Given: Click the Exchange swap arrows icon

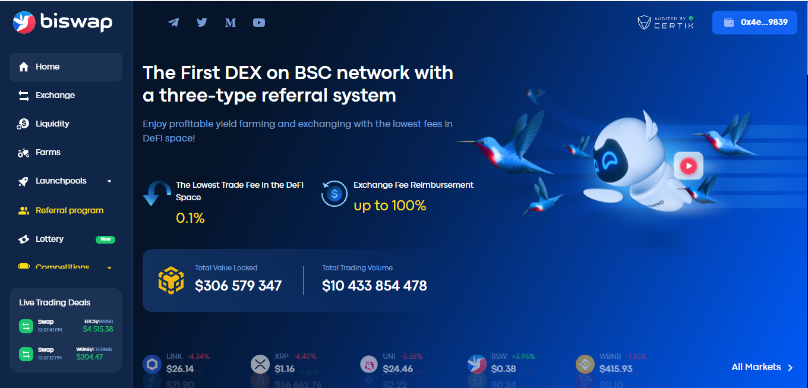Looking at the screenshot, I should click(x=24, y=96).
